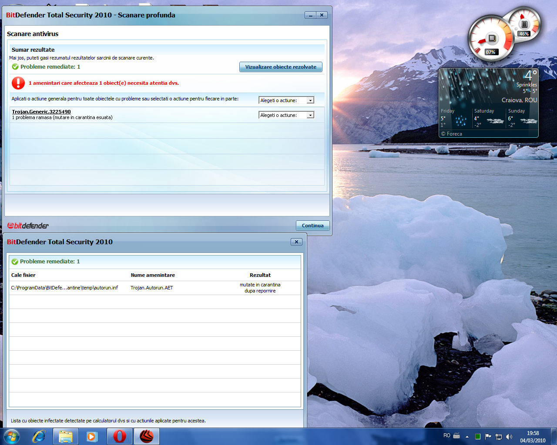Click the Vizualizare obiecte rezolvate button
Image resolution: width=557 pixels, height=445 pixels.
tap(281, 67)
